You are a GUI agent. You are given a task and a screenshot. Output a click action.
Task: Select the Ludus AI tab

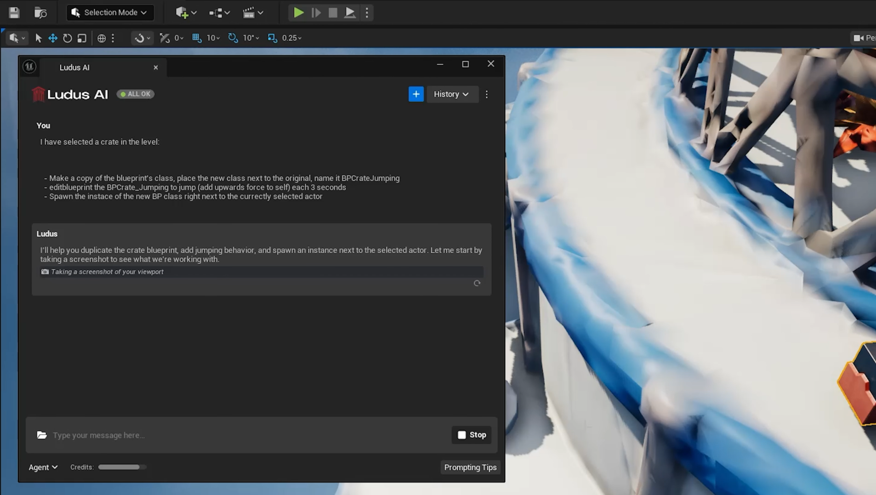pos(103,68)
